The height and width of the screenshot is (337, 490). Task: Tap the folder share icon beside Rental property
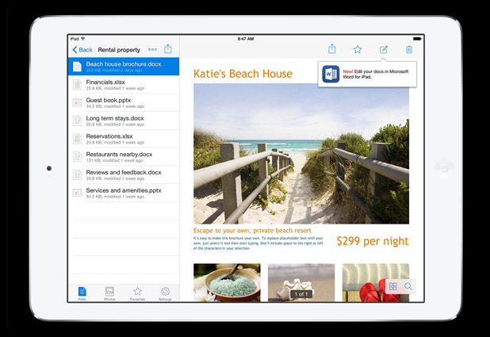point(168,49)
